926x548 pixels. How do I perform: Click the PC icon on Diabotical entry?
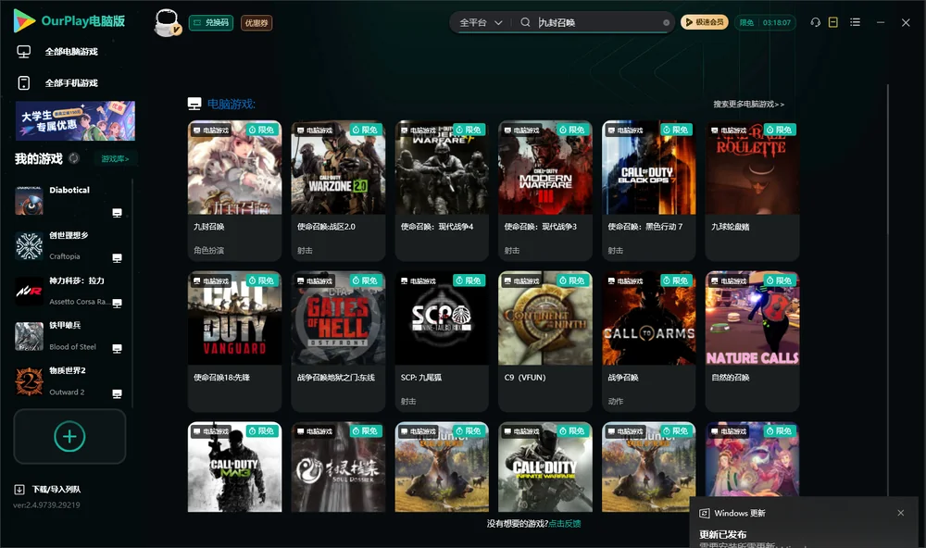[117, 213]
